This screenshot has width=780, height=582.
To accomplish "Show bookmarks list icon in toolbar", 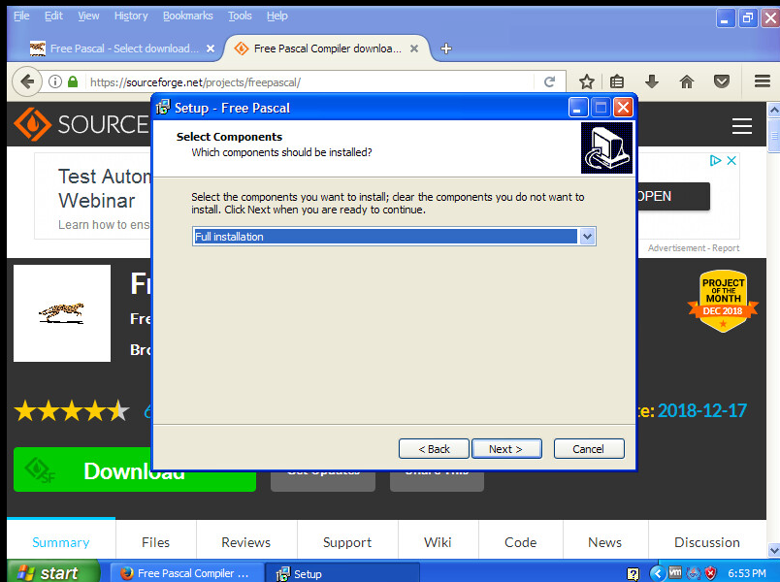I will pyautogui.click(x=617, y=81).
